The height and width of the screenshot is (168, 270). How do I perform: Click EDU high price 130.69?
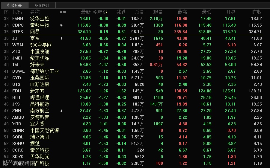[181, 91]
